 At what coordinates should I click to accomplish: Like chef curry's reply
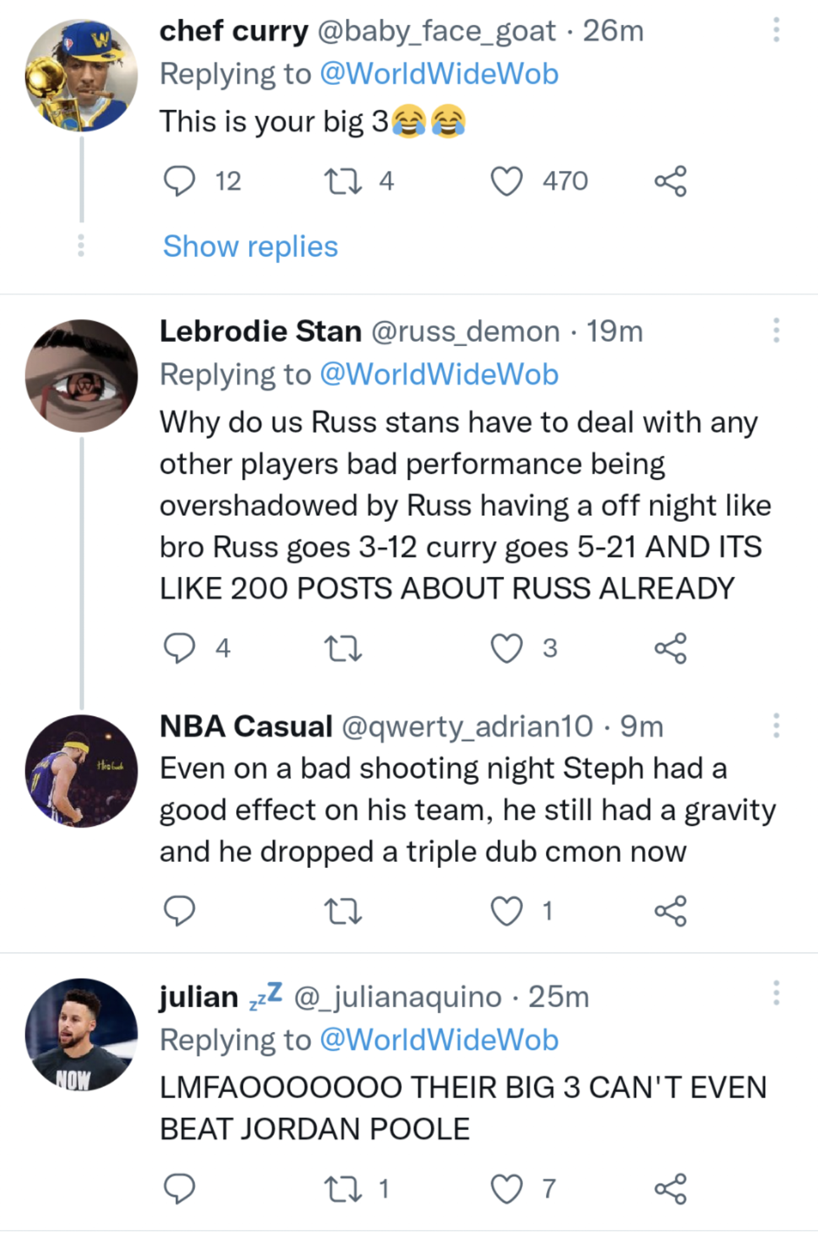tap(508, 180)
